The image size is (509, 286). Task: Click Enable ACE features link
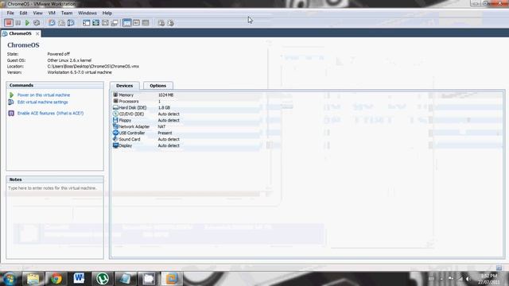[37, 113]
